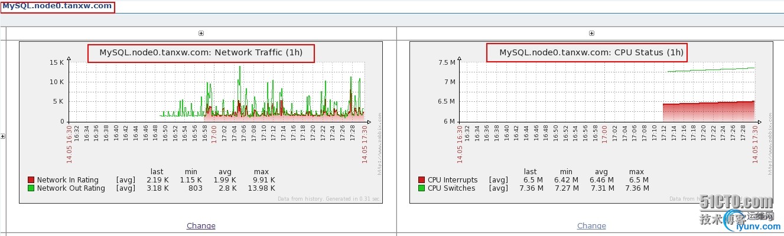Click 'min' column header in Network Traffic legend
This screenshot has height=236, width=784.
pos(190,172)
